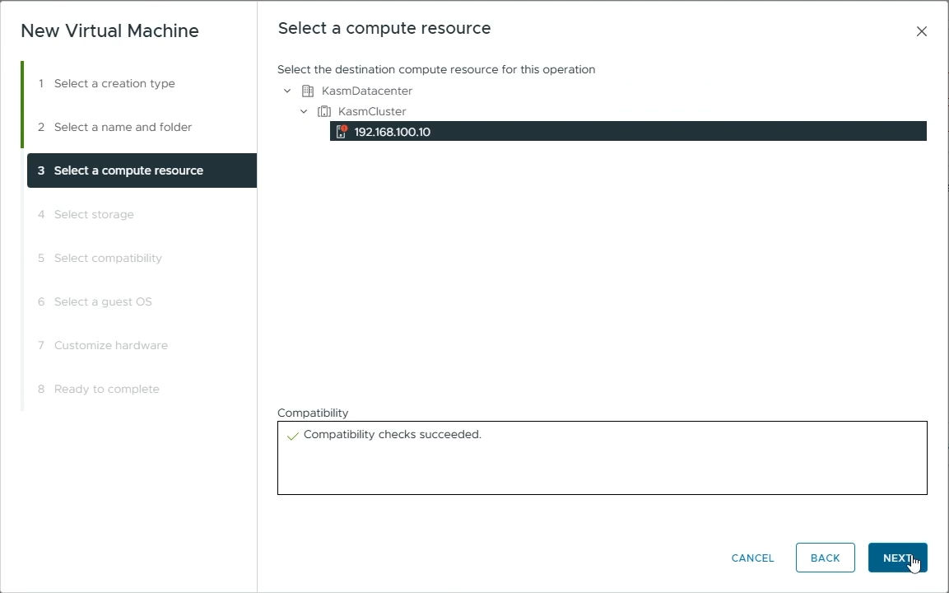Click the NEXT button
949x593 pixels.
click(x=897, y=558)
